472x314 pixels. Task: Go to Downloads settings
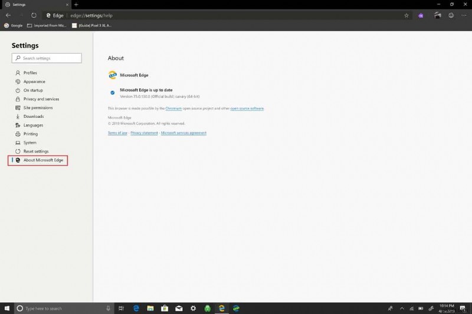coord(34,116)
